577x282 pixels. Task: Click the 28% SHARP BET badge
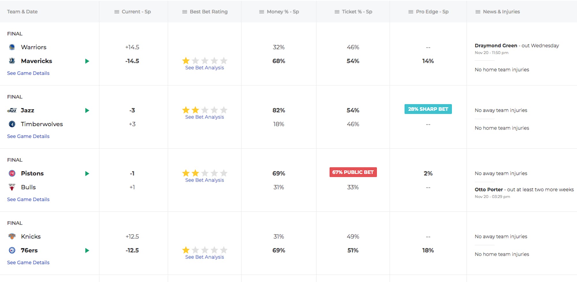[x=428, y=109]
